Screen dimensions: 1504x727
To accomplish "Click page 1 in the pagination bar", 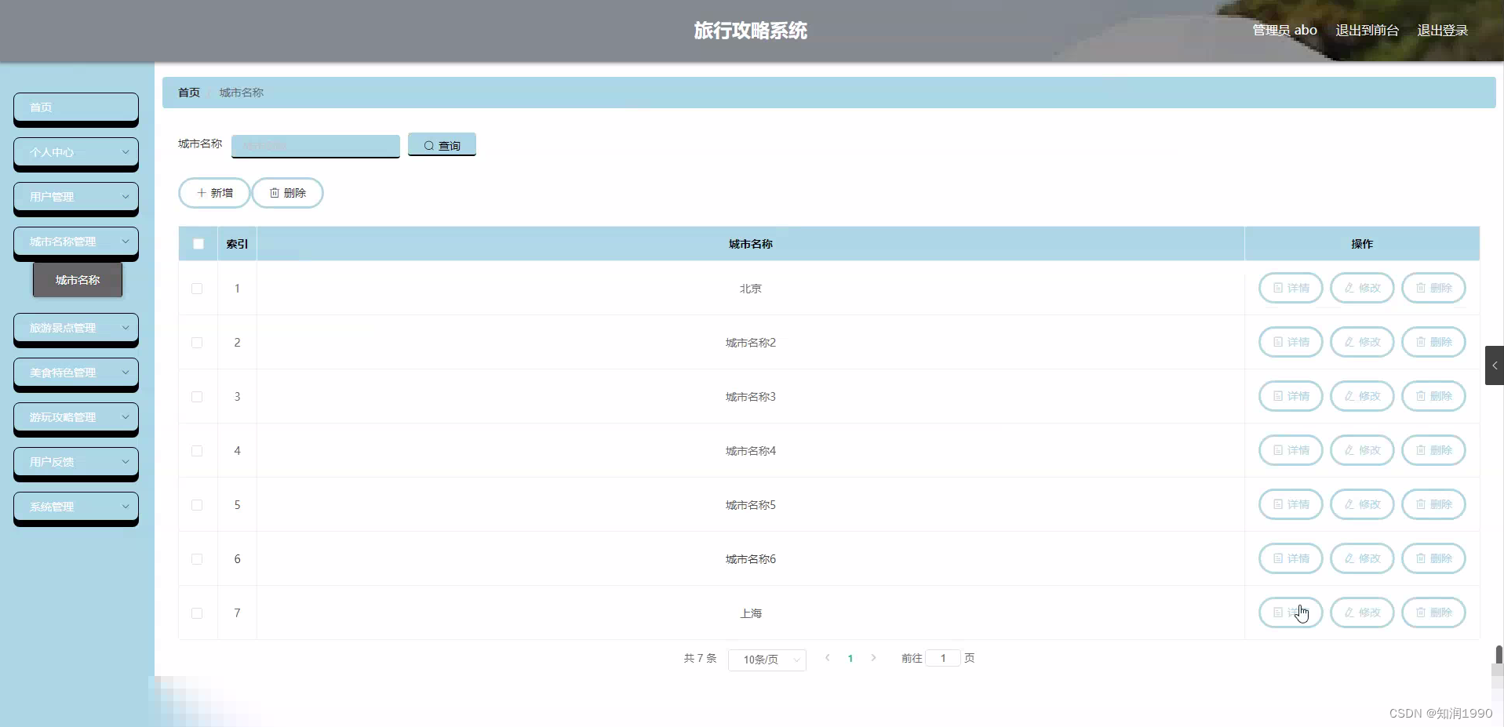I will (850, 658).
